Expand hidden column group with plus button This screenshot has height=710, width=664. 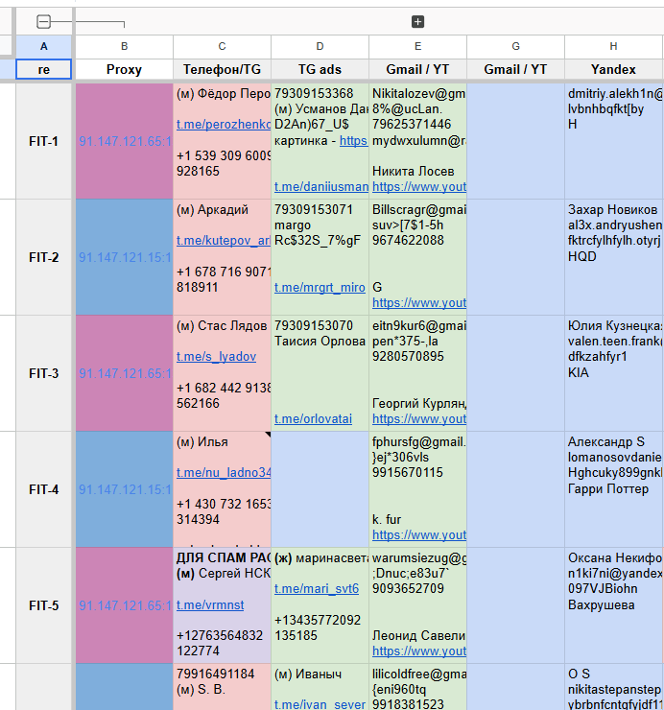[417, 21]
